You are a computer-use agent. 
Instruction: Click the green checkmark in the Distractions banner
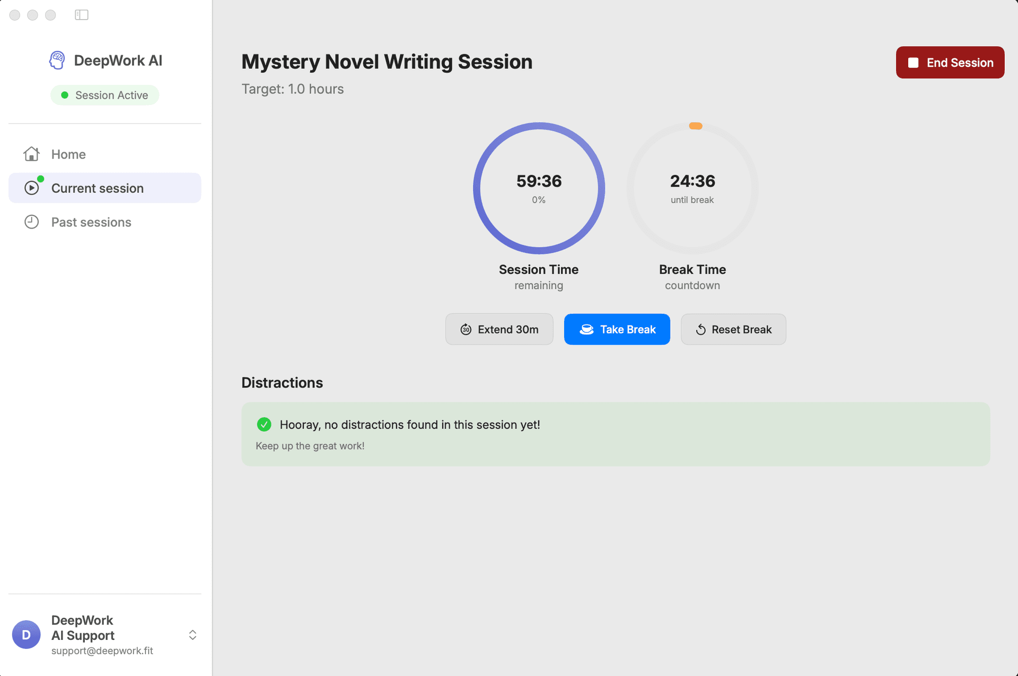[x=264, y=424]
